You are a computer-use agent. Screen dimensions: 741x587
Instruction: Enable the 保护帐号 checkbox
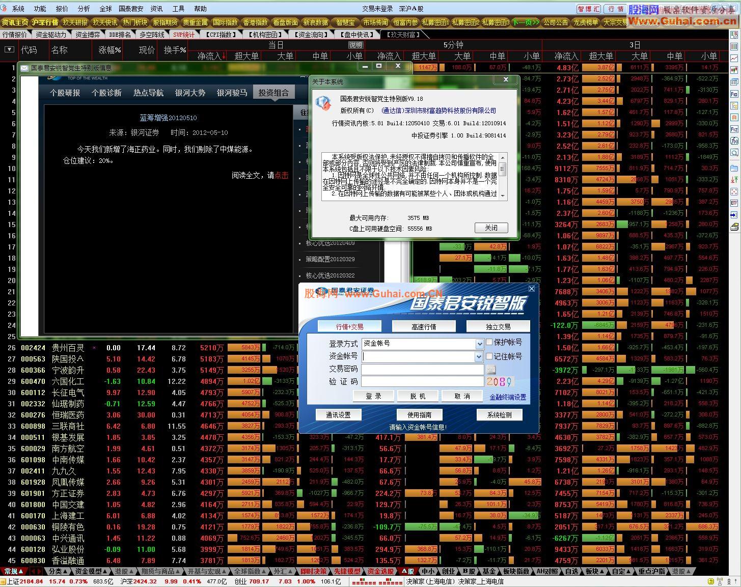[x=489, y=342]
